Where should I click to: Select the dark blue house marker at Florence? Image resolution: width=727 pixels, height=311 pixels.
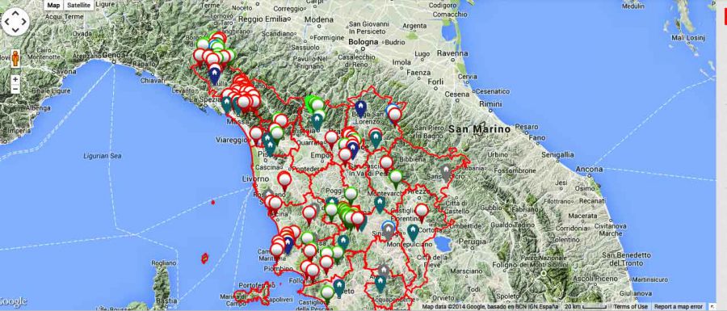(x=353, y=150)
